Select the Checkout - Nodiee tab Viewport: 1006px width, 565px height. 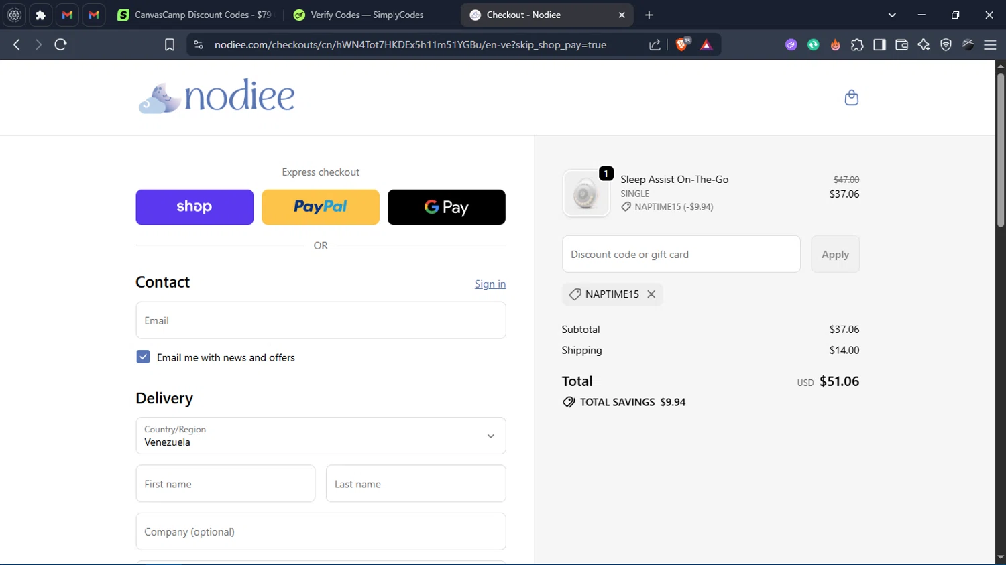click(547, 15)
